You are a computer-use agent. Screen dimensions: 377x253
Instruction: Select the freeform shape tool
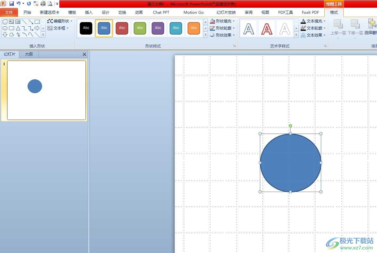11,35
